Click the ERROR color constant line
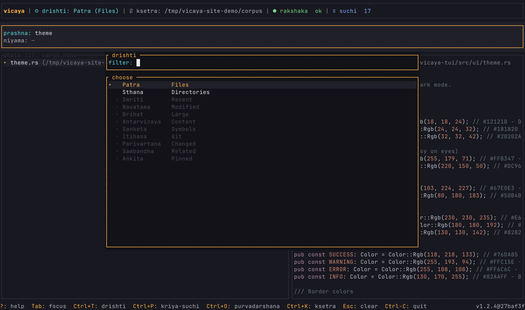 tap(406, 269)
